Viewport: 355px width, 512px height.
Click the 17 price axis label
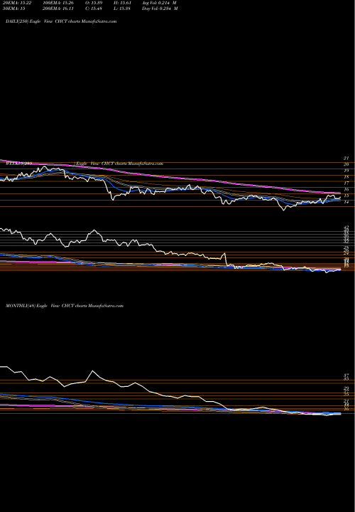click(x=346, y=183)
